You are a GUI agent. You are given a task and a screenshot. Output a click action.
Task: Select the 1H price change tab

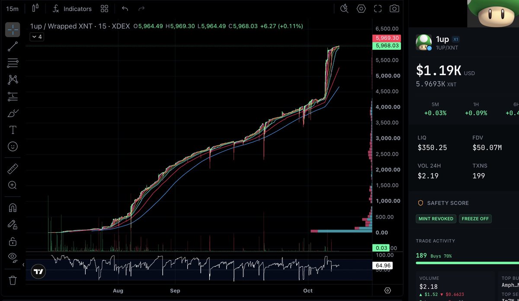[x=476, y=109]
